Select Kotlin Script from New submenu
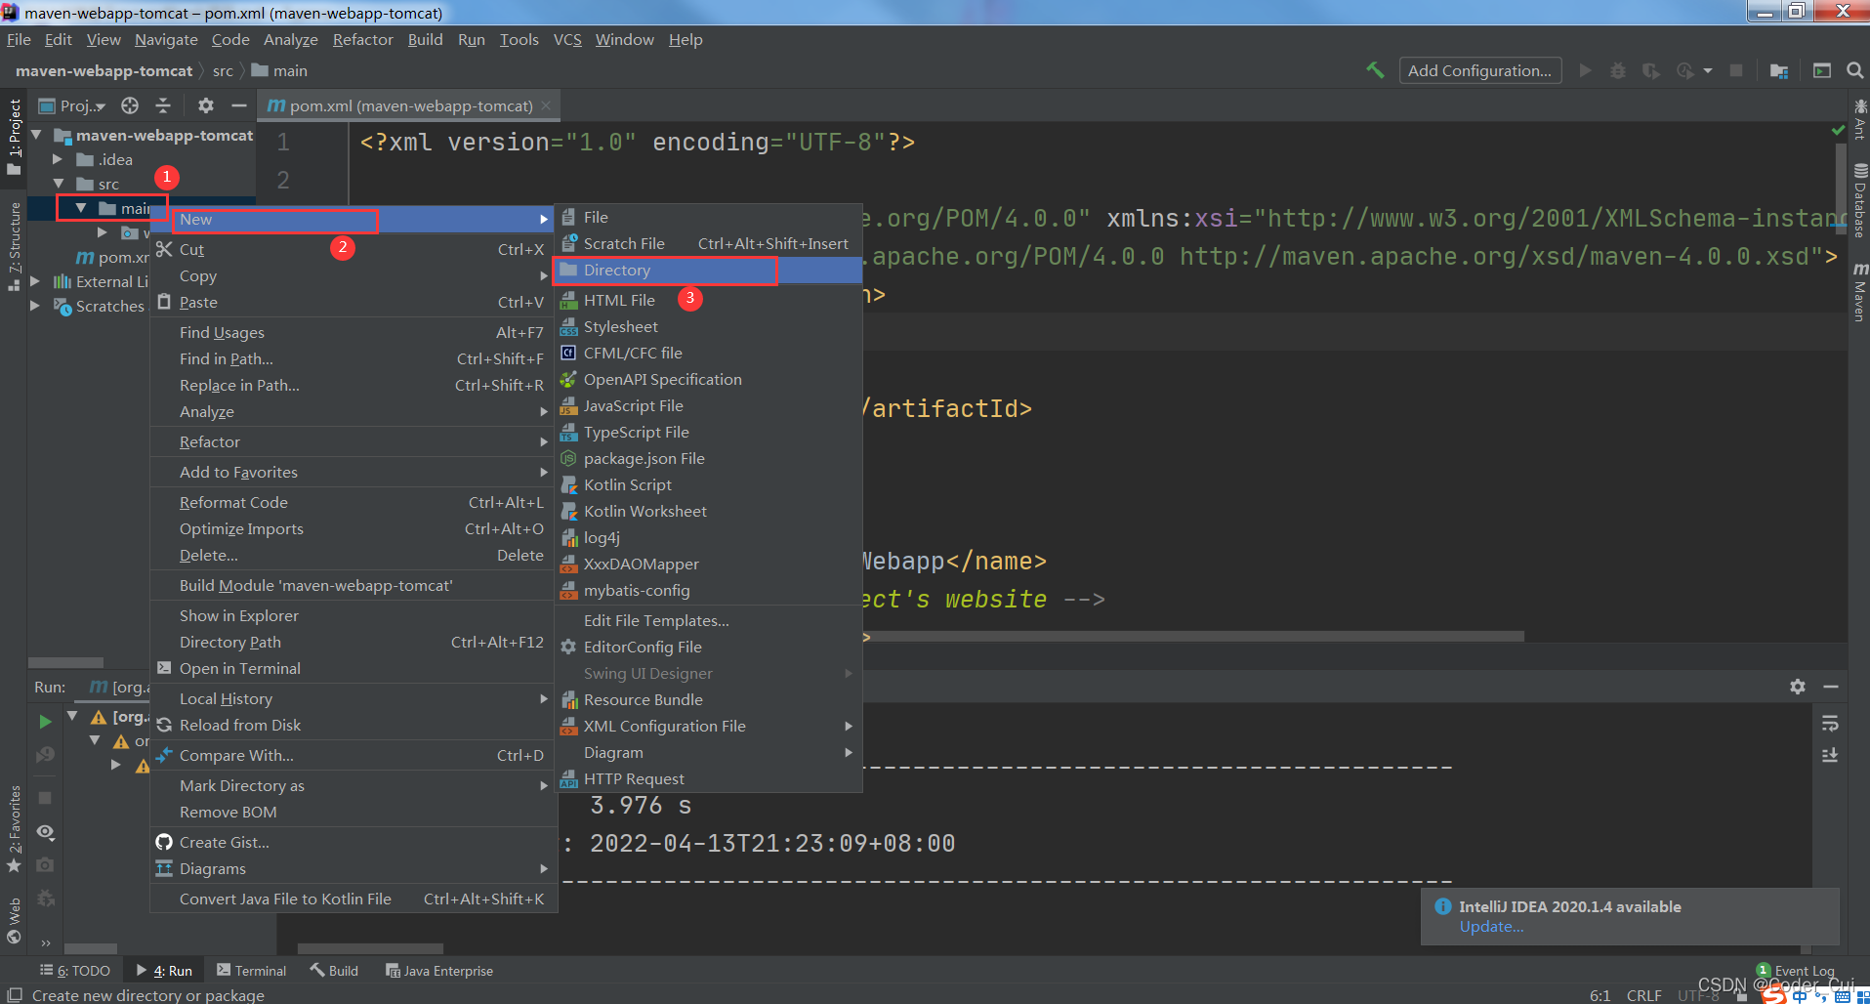The height and width of the screenshot is (1004, 1870). coord(710,484)
